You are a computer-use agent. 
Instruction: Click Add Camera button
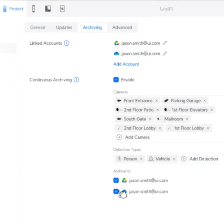pos(133,137)
